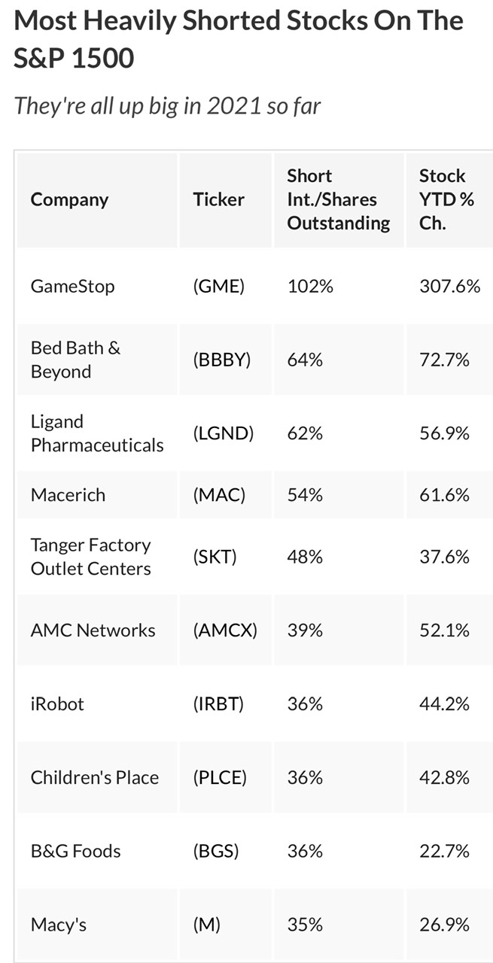
Task: Click the Company column header
Action: point(69,199)
